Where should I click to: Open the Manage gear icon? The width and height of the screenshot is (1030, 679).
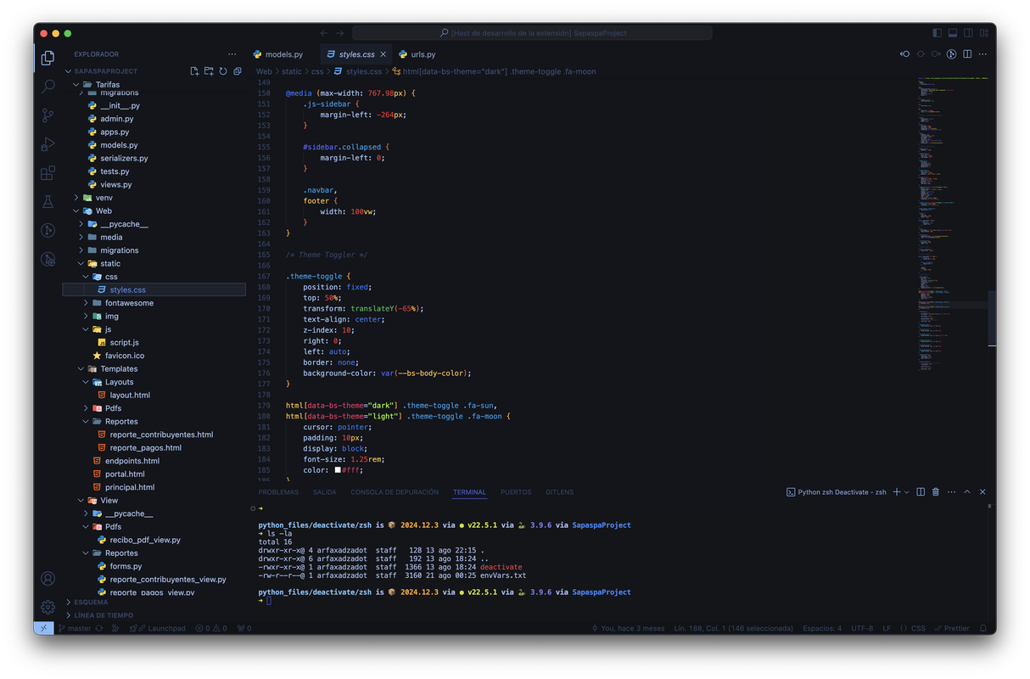pos(48,608)
